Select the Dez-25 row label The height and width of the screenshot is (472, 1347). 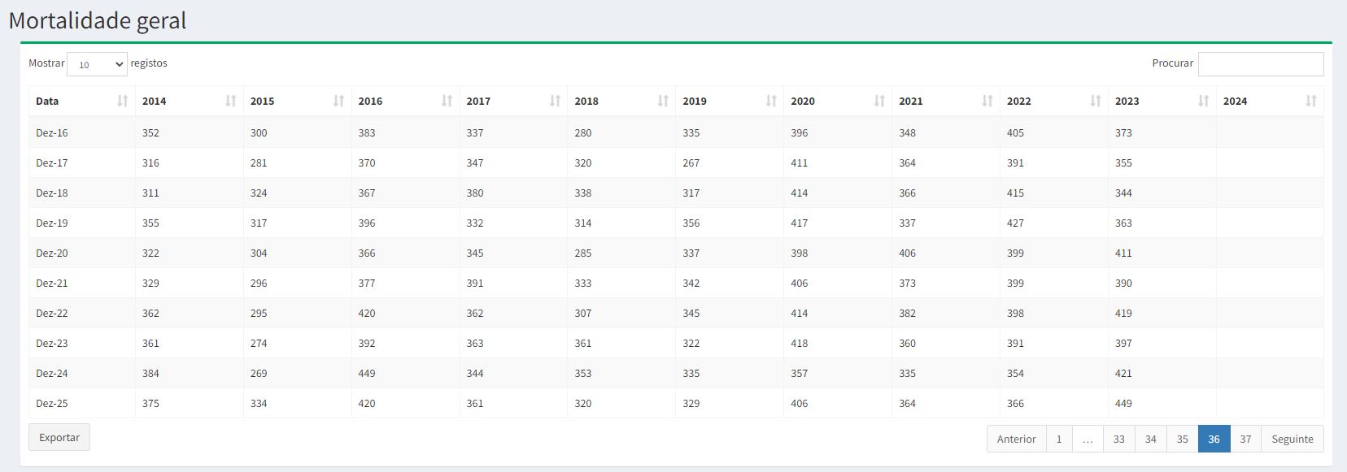click(x=52, y=403)
